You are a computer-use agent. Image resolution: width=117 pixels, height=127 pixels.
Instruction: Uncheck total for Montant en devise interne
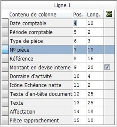(107, 67)
